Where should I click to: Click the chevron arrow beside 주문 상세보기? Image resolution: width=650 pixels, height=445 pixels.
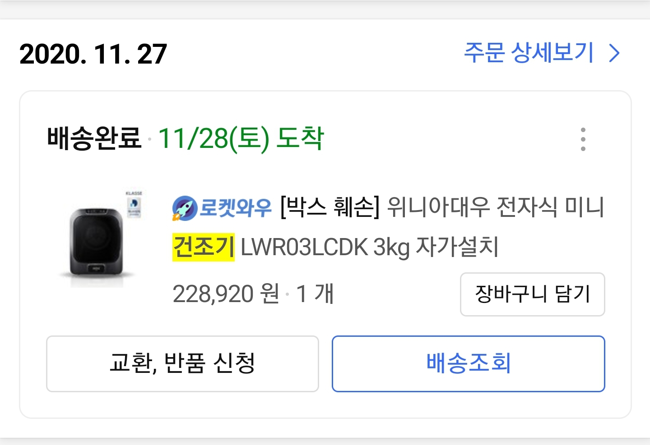click(614, 53)
